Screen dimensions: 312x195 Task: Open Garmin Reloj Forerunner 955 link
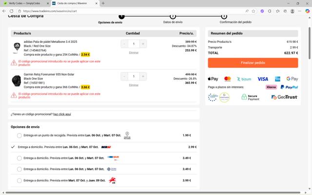tap(49, 75)
